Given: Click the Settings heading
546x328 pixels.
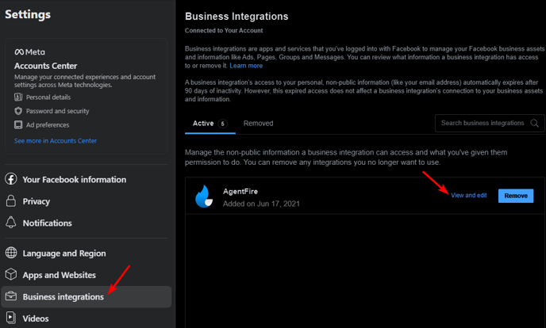Looking at the screenshot, I should point(28,14).
